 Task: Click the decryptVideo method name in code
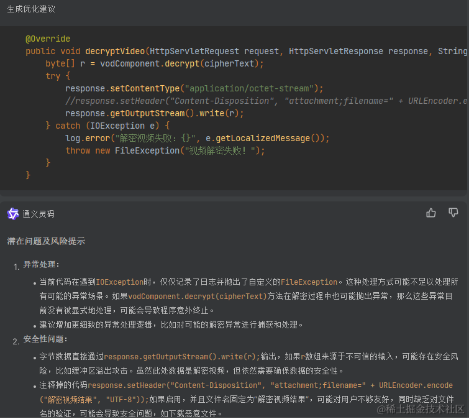pos(115,51)
